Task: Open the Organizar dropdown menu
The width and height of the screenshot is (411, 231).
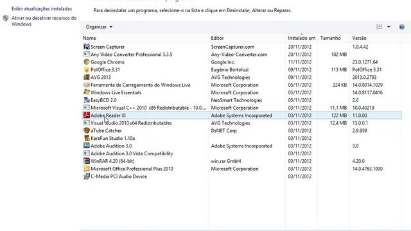Action: pyautogui.click(x=99, y=27)
